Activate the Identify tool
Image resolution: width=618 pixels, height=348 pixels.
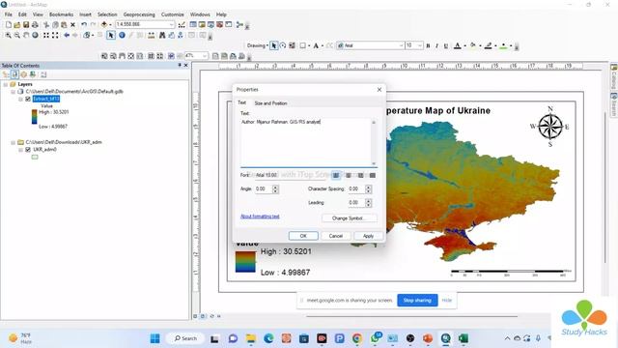pyautogui.click(x=122, y=35)
